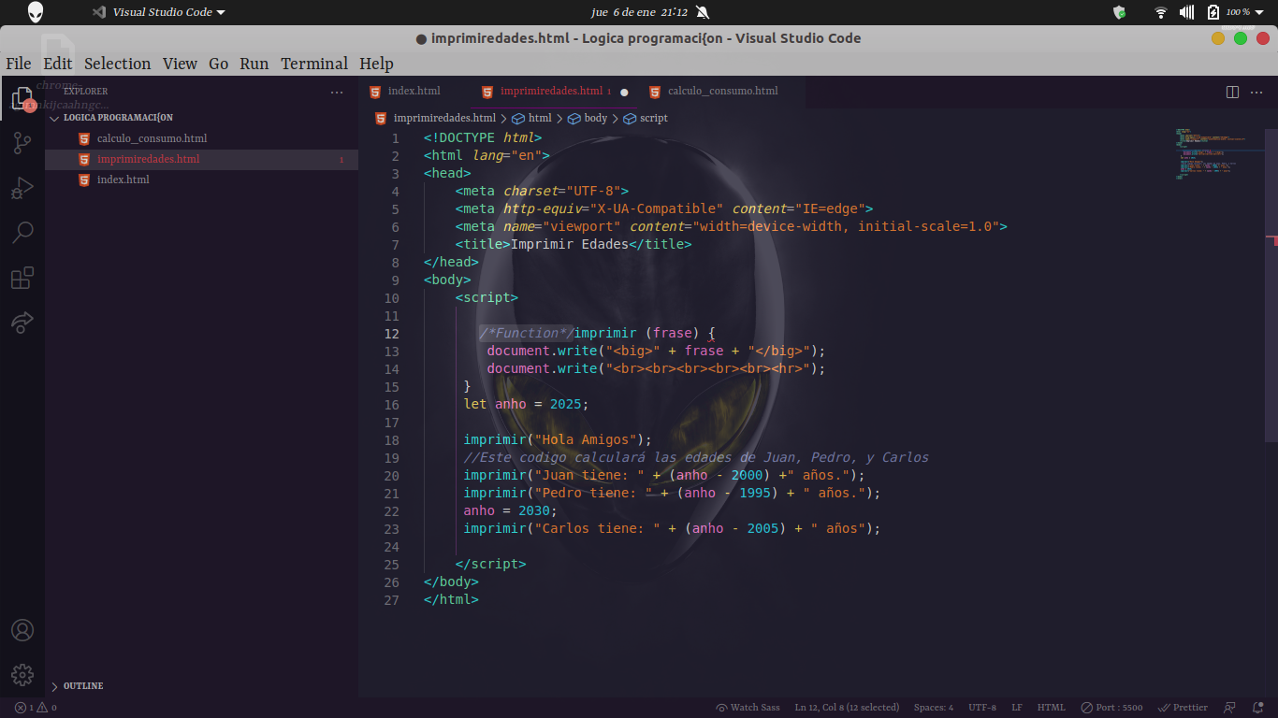The width and height of the screenshot is (1278, 718).
Task: Click the 'Imprimir Edades' title text
Action: (570, 245)
